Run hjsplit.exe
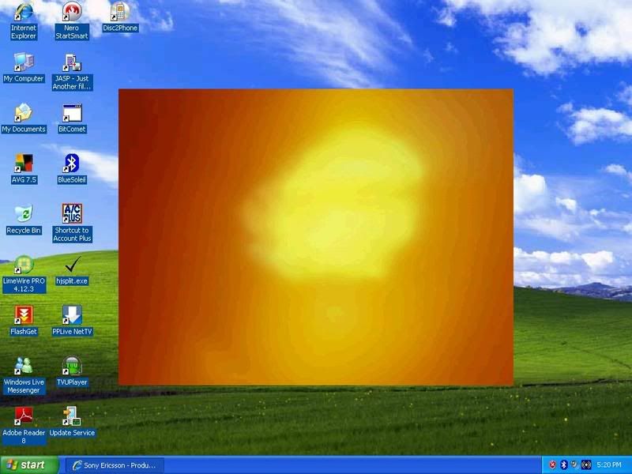Screen dimensions: 632x474 tap(72, 267)
